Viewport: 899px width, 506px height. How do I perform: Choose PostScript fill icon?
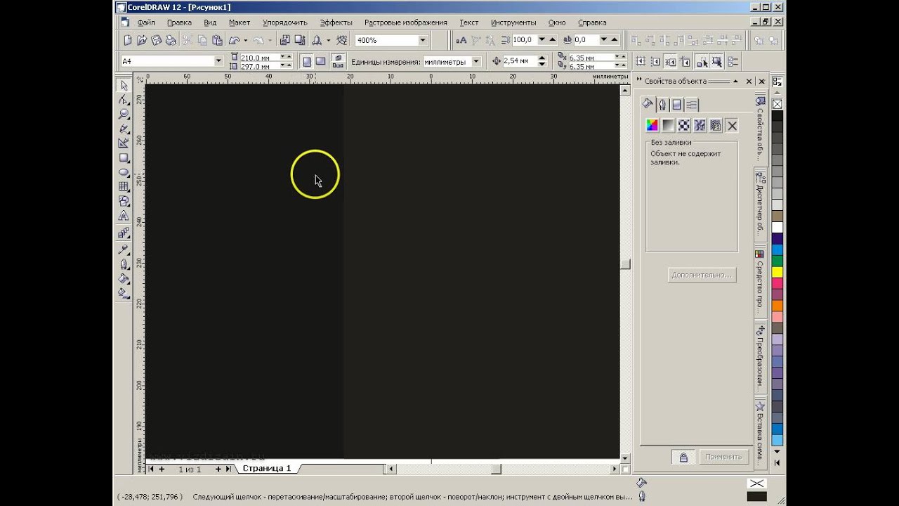pyautogui.click(x=716, y=126)
